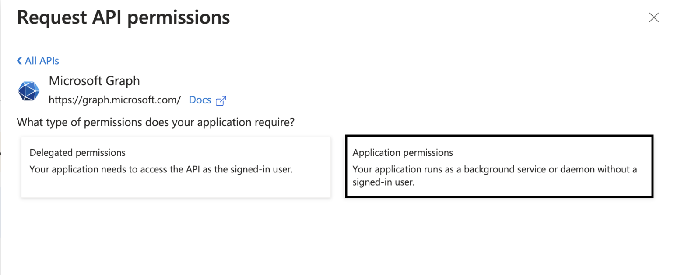681x275 pixels.
Task: Click the external link icon after Docs
Action: (221, 100)
